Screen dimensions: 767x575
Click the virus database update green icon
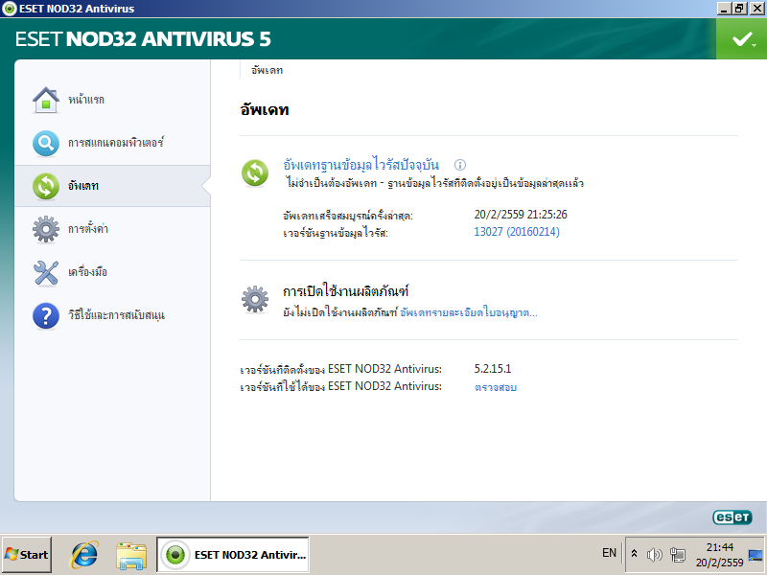tap(255, 173)
